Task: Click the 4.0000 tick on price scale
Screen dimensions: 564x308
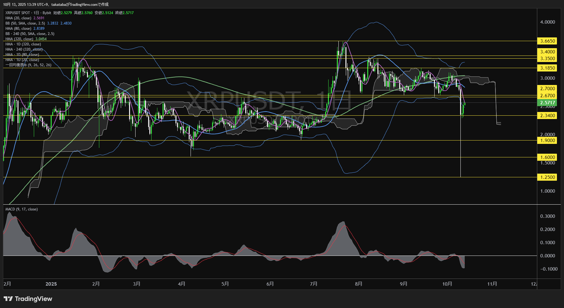Action: click(547, 22)
